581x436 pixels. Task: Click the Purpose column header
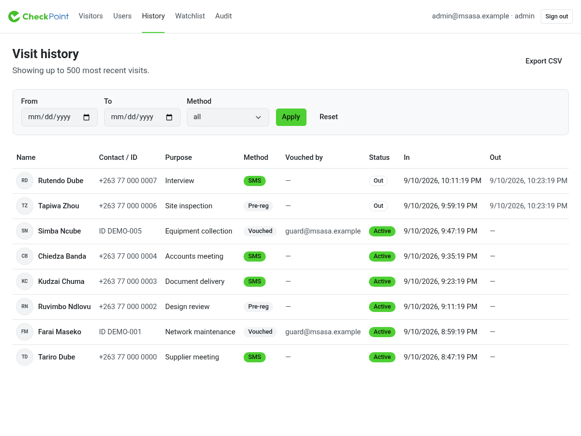coord(179,157)
